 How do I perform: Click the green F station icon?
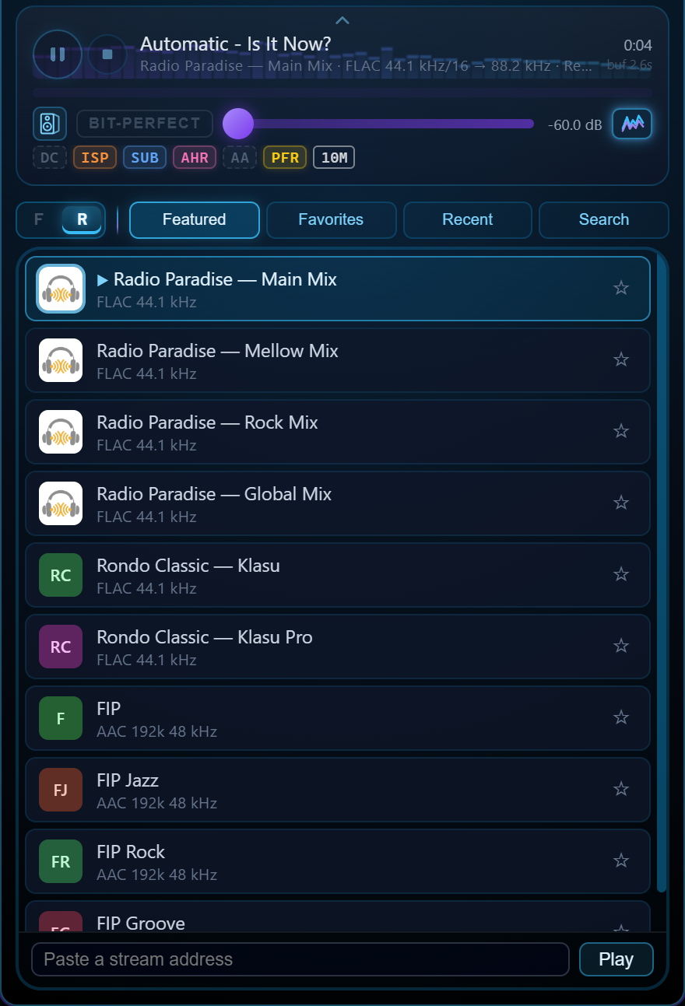61,718
